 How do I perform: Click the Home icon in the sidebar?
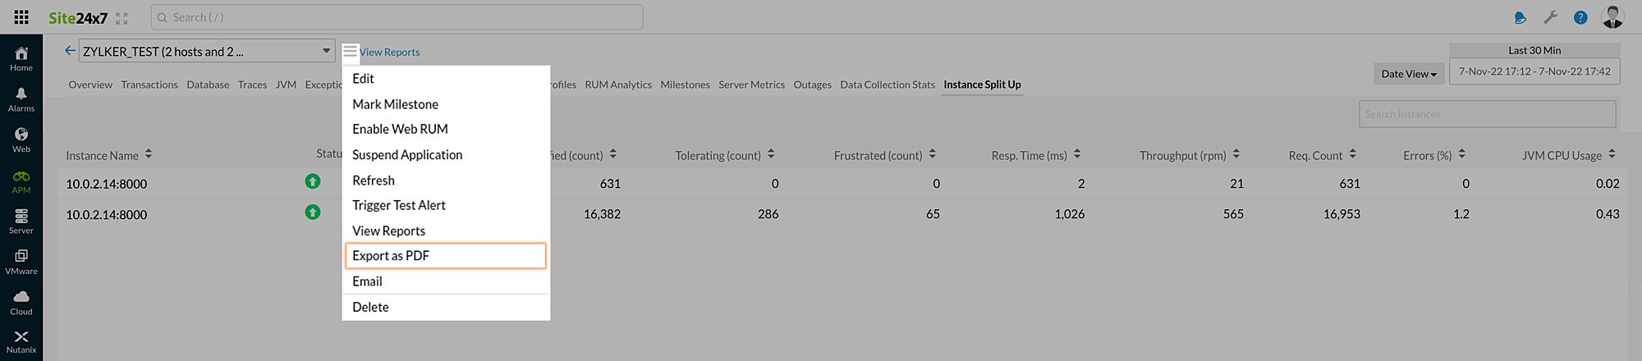[x=21, y=58]
